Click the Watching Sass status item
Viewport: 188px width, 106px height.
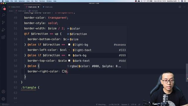click(101, 105)
